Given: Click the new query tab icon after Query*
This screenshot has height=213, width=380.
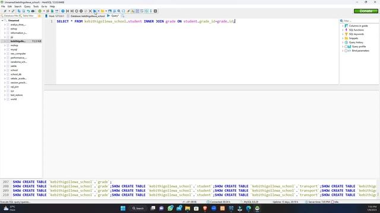Looking at the screenshot, I should tap(123, 16).
